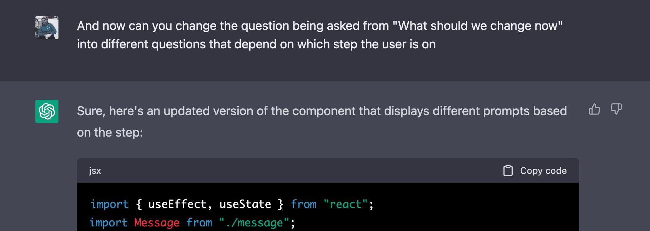Click the thumbs up icon on the response
Screen dimensions: 650x231
(594, 109)
